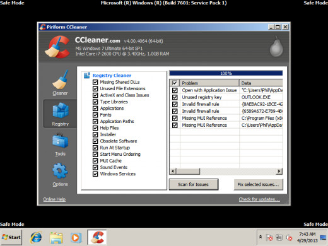
Task: Open the file explorer taskbar icon
Action: click(x=56, y=238)
